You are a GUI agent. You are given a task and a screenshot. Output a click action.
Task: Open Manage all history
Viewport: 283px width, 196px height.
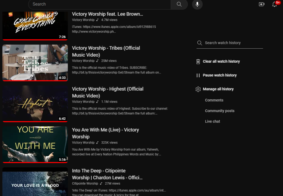point(218,89)
